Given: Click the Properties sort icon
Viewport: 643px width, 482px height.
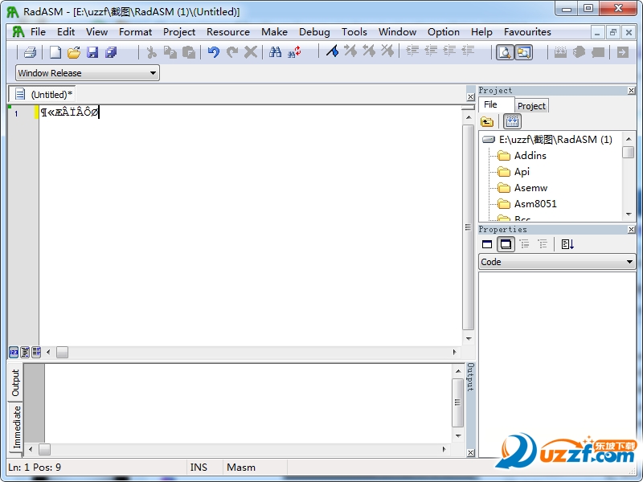Looking at the screenshot, I should point(567,244).
